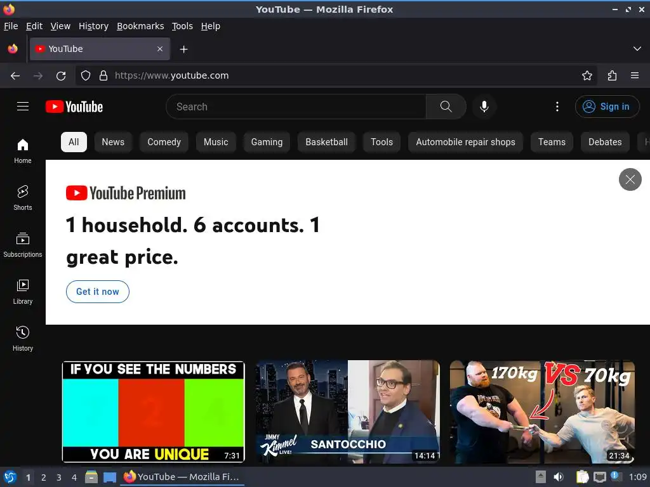Image resolution: width=650 pixels, height=487 pixels.
Task: Click the YouTube logo
Action: pos(74,107)
